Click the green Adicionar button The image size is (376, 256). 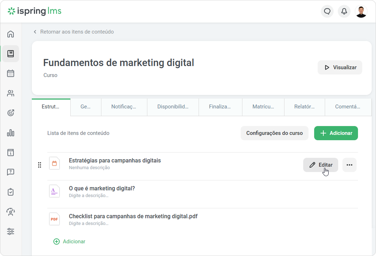click(x=336, y=133)
